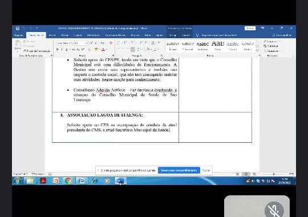Open Internet Explorer from the taskbar

(x=95, y=181)
